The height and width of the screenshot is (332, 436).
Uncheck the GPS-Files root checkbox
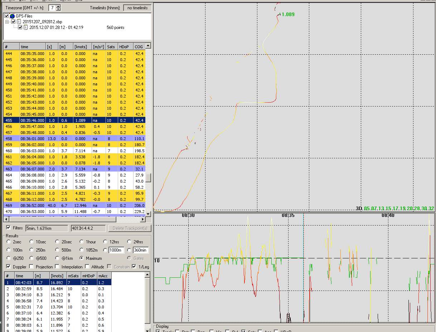(x=7, y=16)
